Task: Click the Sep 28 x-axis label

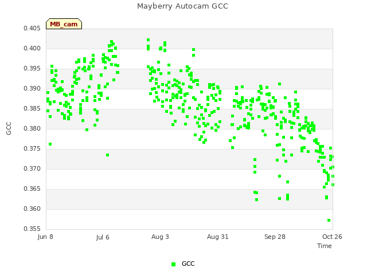Action: pos(275,237)
